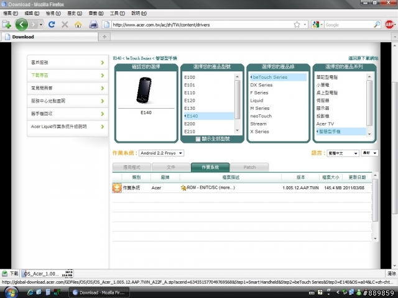Screen dimensions: 398x298
Task: Click the Firefox back arrow button
Action: pos(22,25)
